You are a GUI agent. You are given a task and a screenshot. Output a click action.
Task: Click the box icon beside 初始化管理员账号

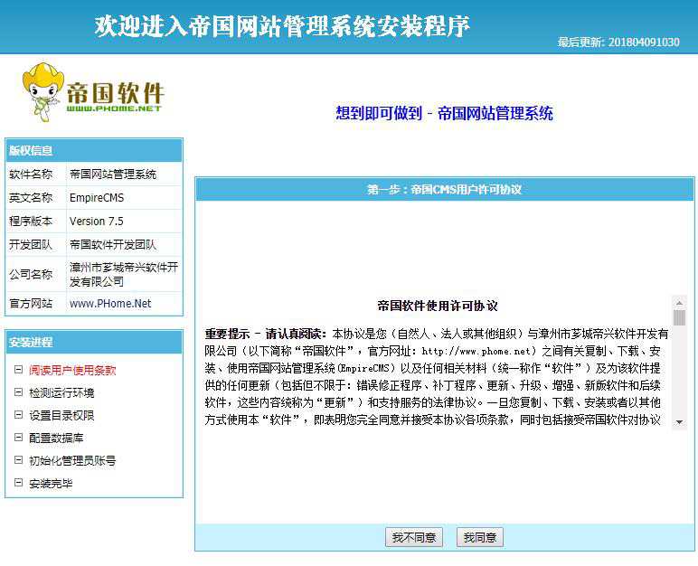coord(18,460)
